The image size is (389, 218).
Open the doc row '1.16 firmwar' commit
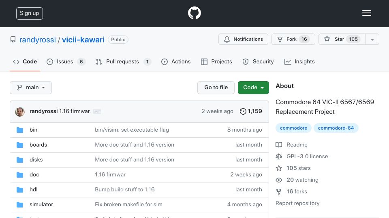tap(110, 174)
